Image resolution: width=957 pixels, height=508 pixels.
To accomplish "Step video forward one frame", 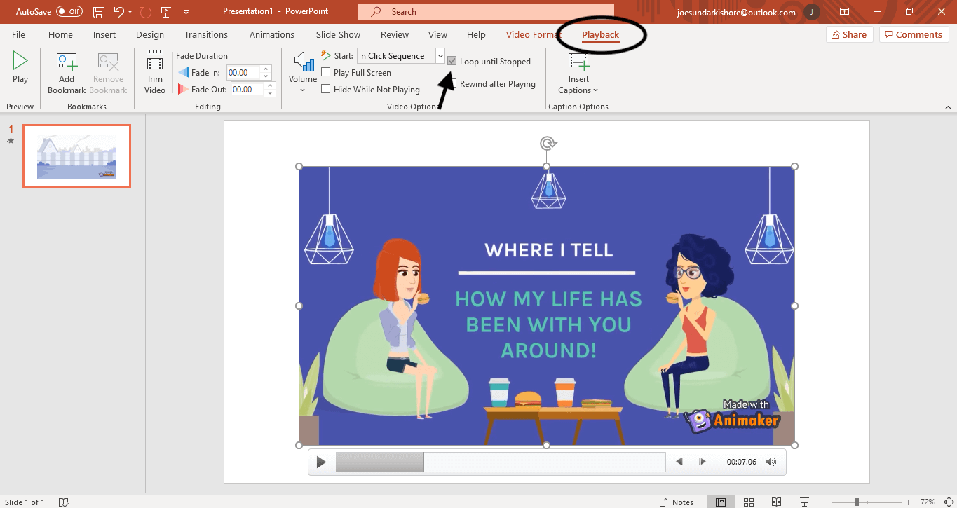I will (703, 462).
